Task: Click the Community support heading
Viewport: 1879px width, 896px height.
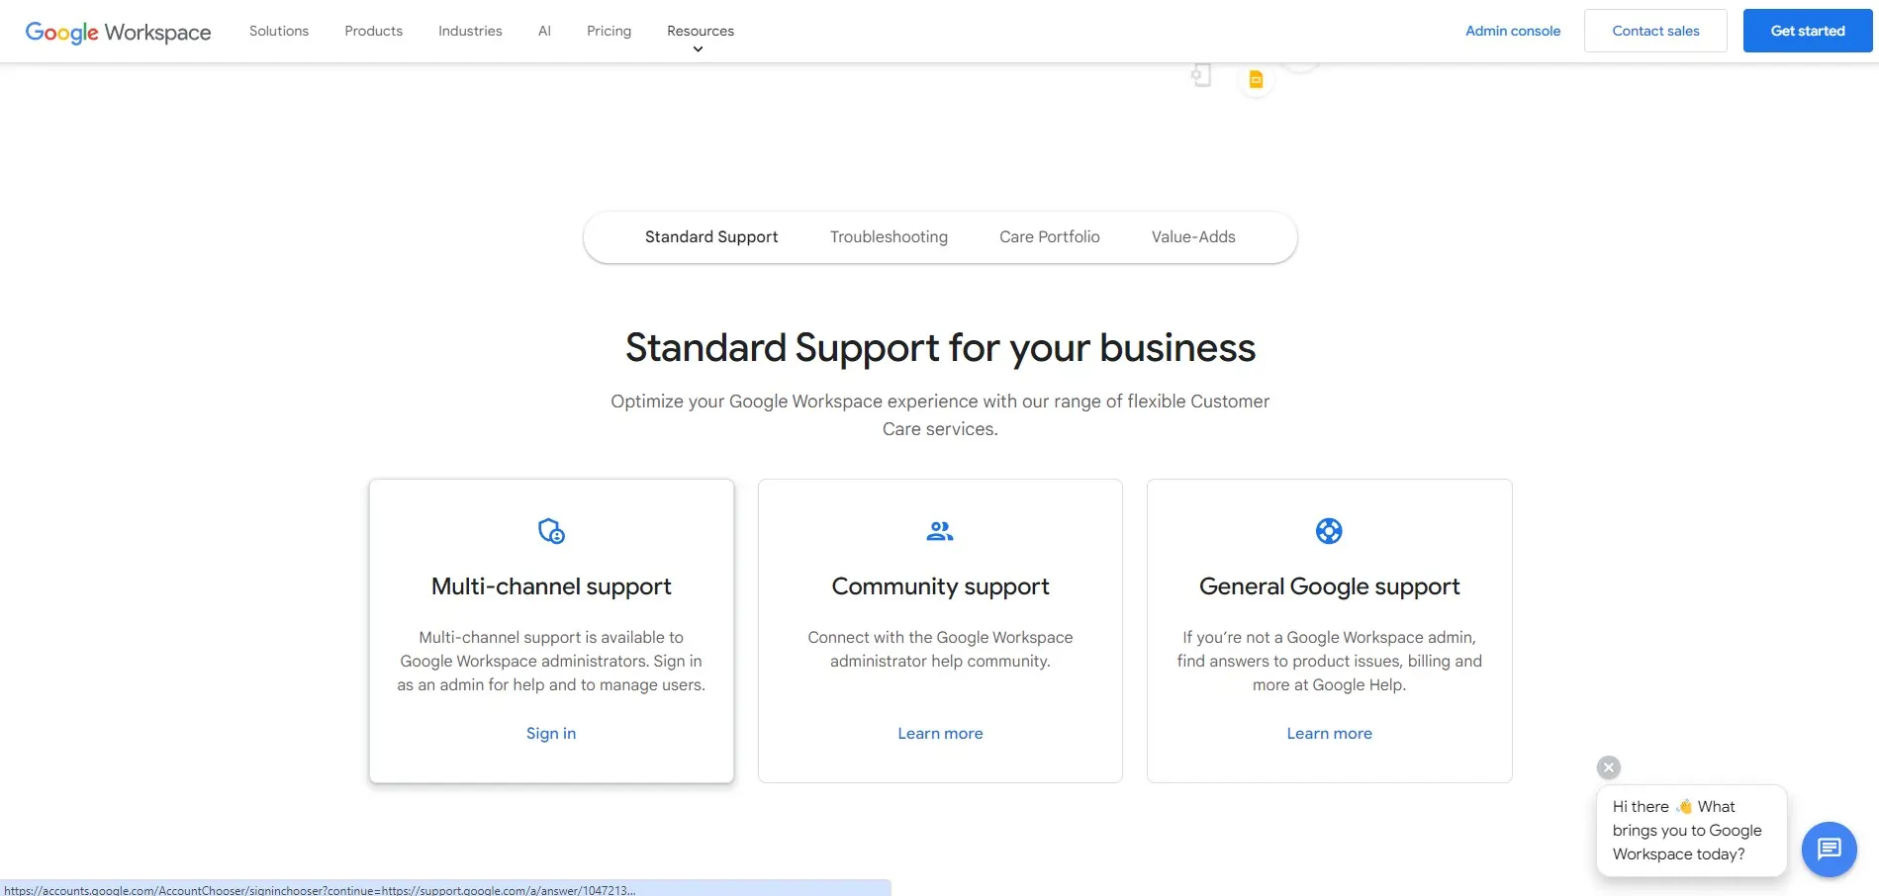Action: click(x=940, y=586)
